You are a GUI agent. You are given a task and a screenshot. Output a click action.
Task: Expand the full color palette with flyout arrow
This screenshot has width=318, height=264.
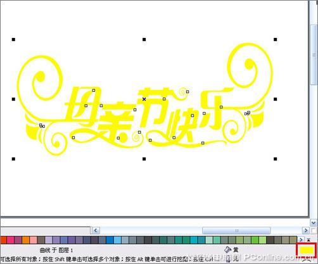308,240
